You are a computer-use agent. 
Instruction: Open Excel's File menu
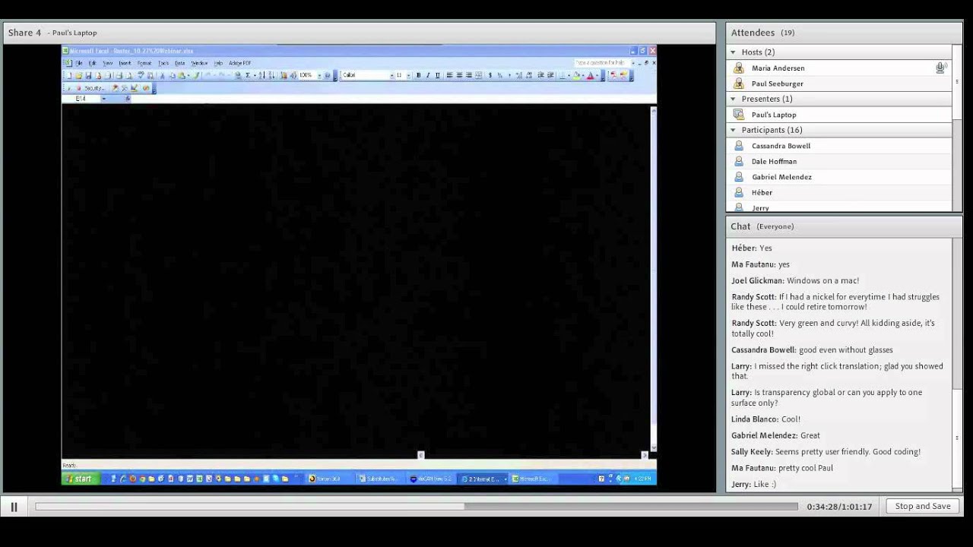(x=78, y=63)
